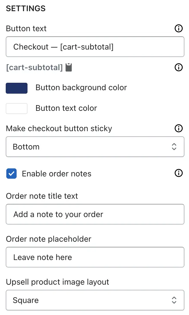189x315 pixels.
Task: Click the up-down arrows on the Bottom selector
Action: [x=174, y=147]
